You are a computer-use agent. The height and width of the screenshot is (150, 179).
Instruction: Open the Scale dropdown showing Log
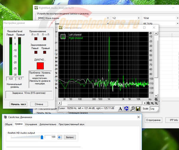point(154,109)
